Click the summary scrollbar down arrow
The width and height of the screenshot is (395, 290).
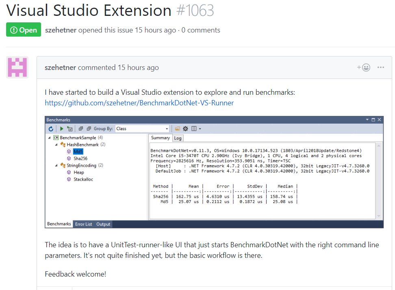click(x=379, y=216)
